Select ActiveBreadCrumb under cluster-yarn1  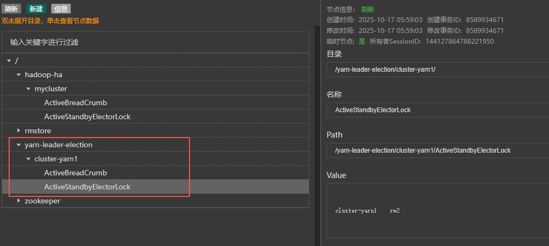click(76, 173)
